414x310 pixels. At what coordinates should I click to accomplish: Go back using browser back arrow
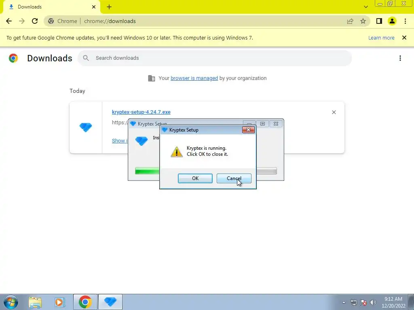coord(9,21)
